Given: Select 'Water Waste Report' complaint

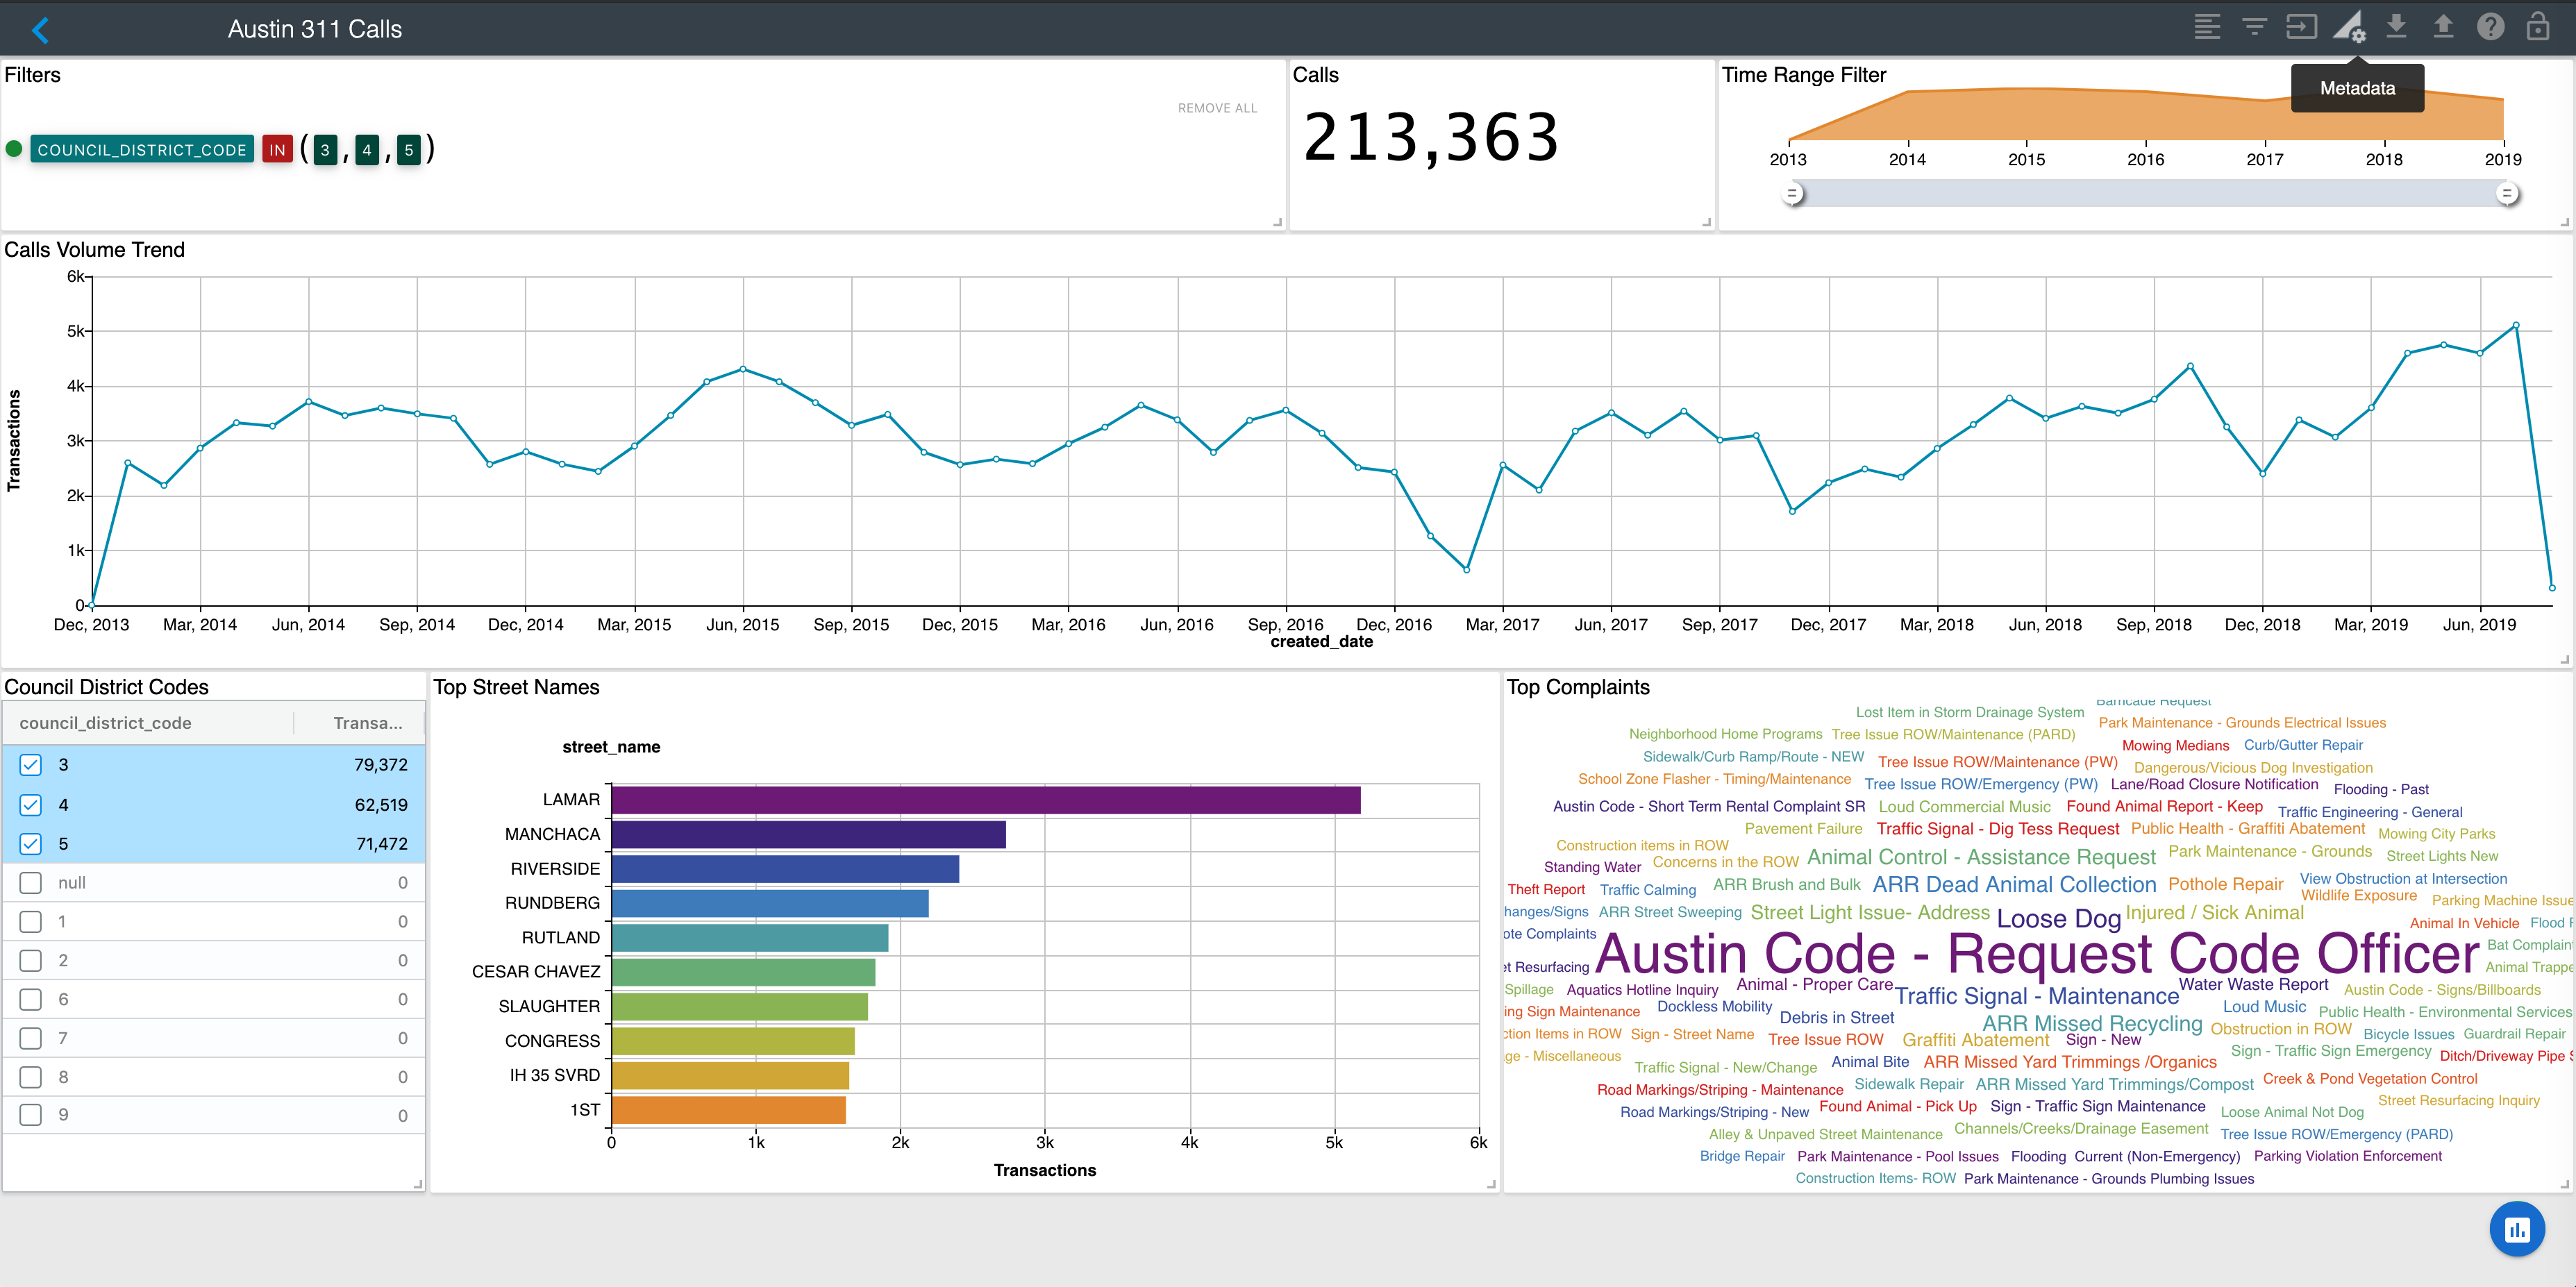Looking at the screenshot, I should 2253,984.
